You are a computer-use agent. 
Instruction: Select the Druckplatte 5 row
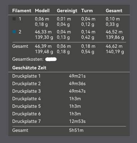(69, 106)
